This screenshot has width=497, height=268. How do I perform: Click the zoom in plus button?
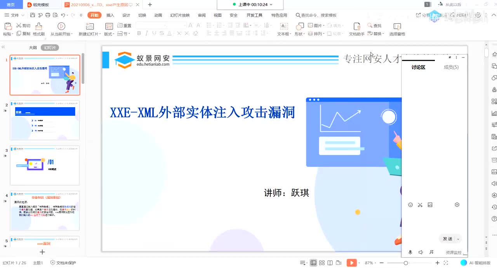438,263
